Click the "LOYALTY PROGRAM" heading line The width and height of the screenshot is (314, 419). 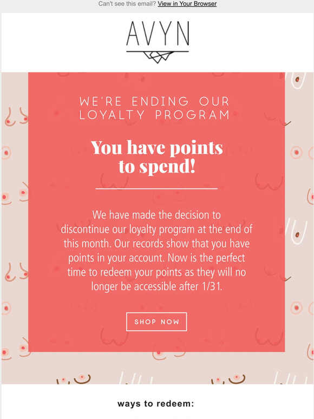[x=155, y=115]
